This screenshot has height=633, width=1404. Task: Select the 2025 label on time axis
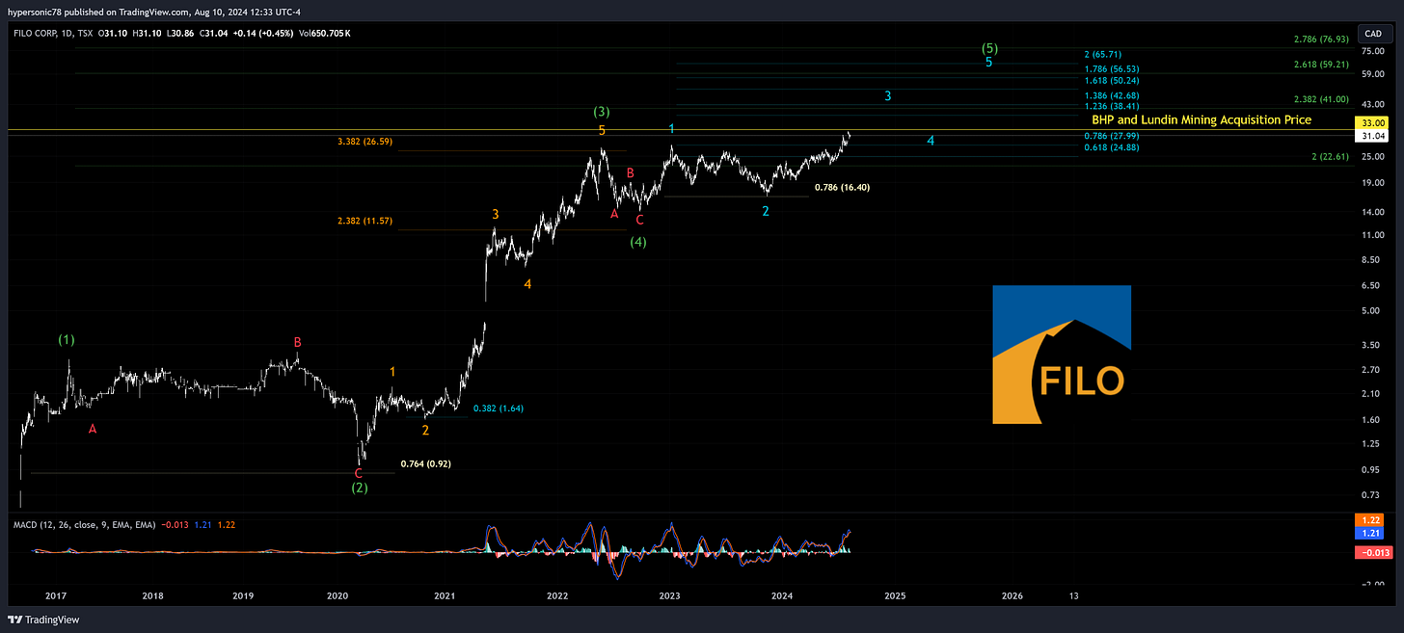coord(895,595)
